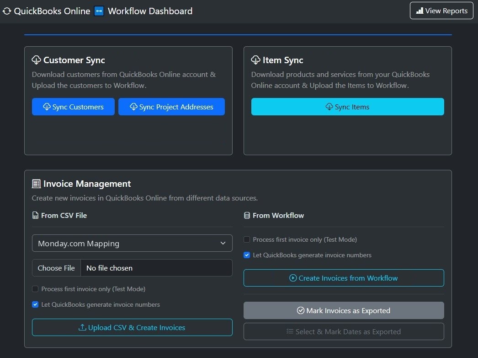Click the cloud icon beside Item Sync heading
This screenshot has width=478, height=358.
click(x=255, y=60)
